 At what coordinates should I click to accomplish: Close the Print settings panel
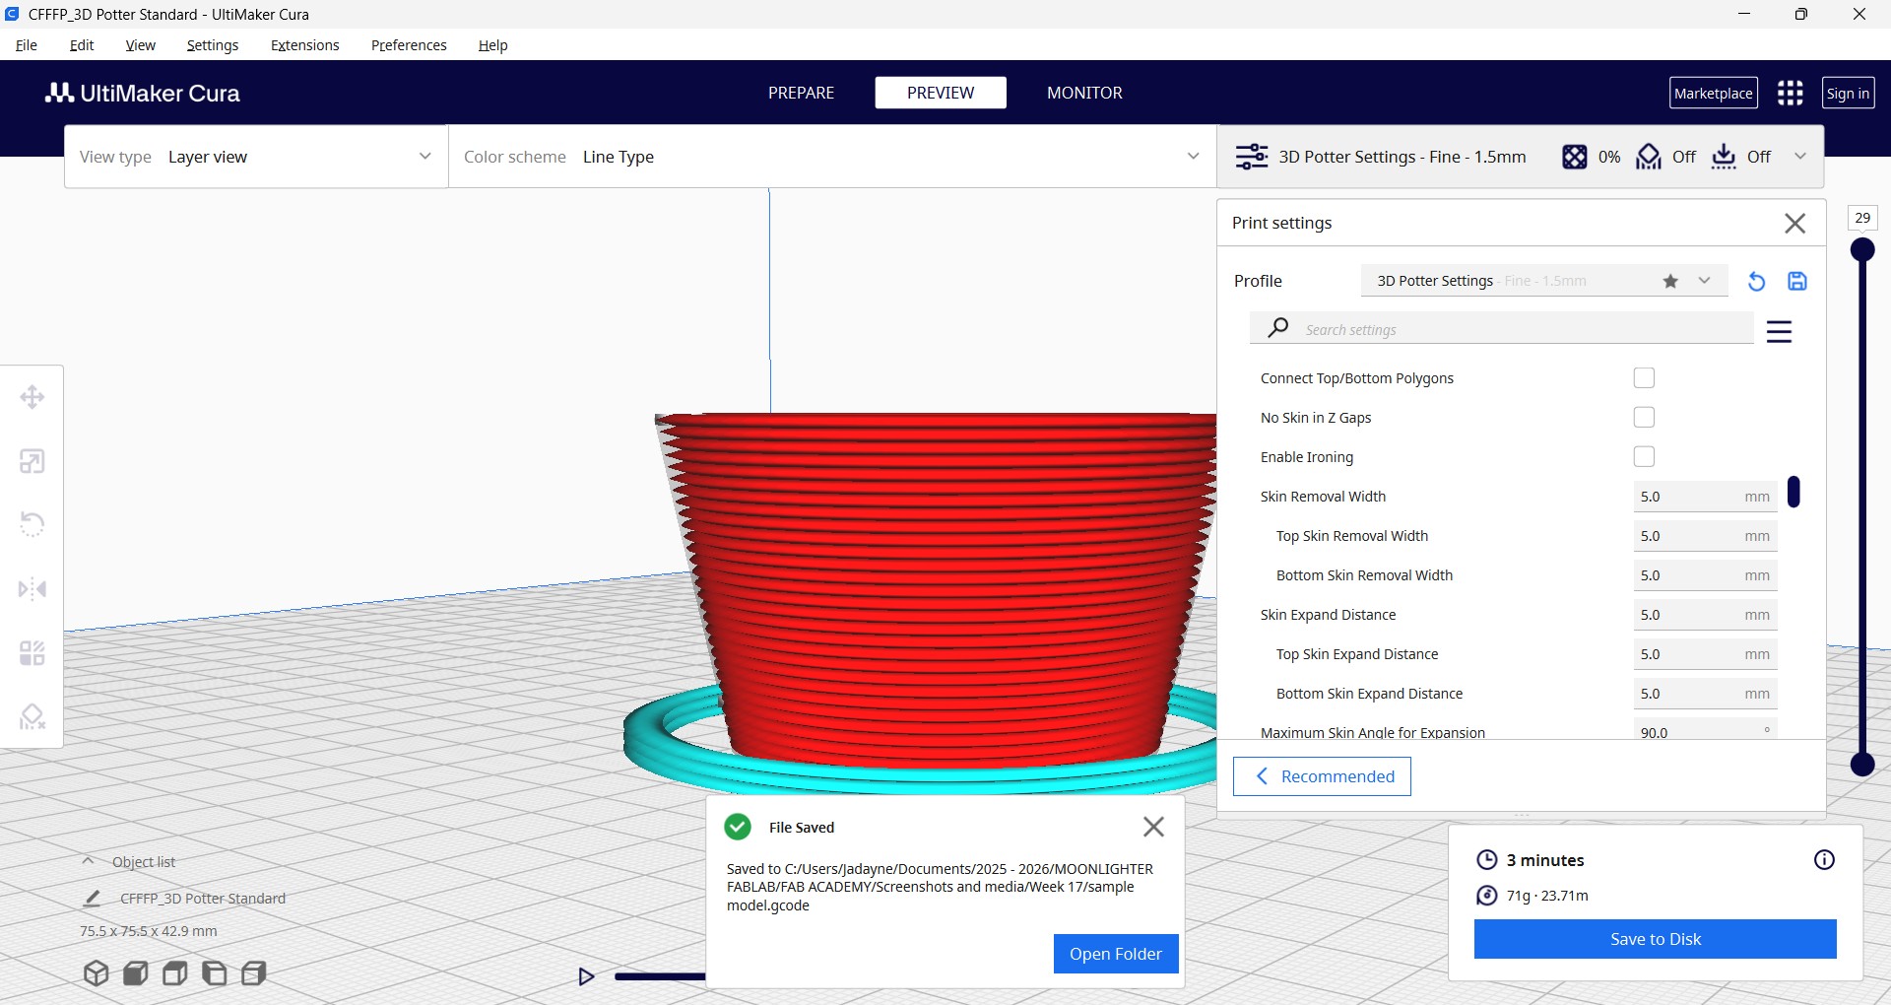(x=1794, y=224)
